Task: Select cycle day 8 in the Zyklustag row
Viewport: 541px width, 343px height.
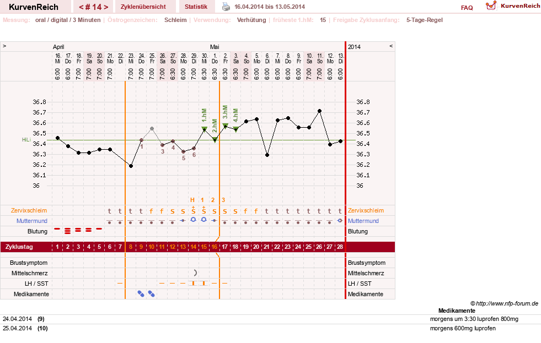Action: click(x=130, y=247)
